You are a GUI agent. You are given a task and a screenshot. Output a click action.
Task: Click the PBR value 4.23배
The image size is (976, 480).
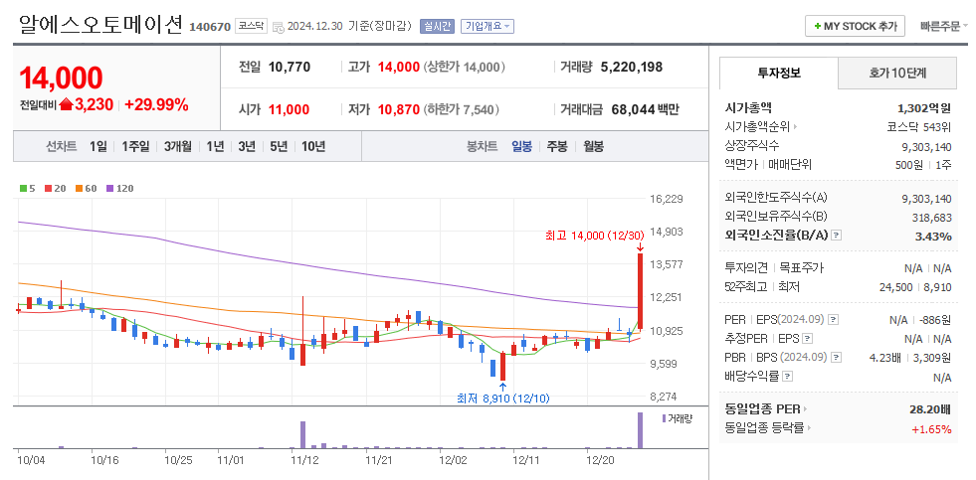click(884, 358)
